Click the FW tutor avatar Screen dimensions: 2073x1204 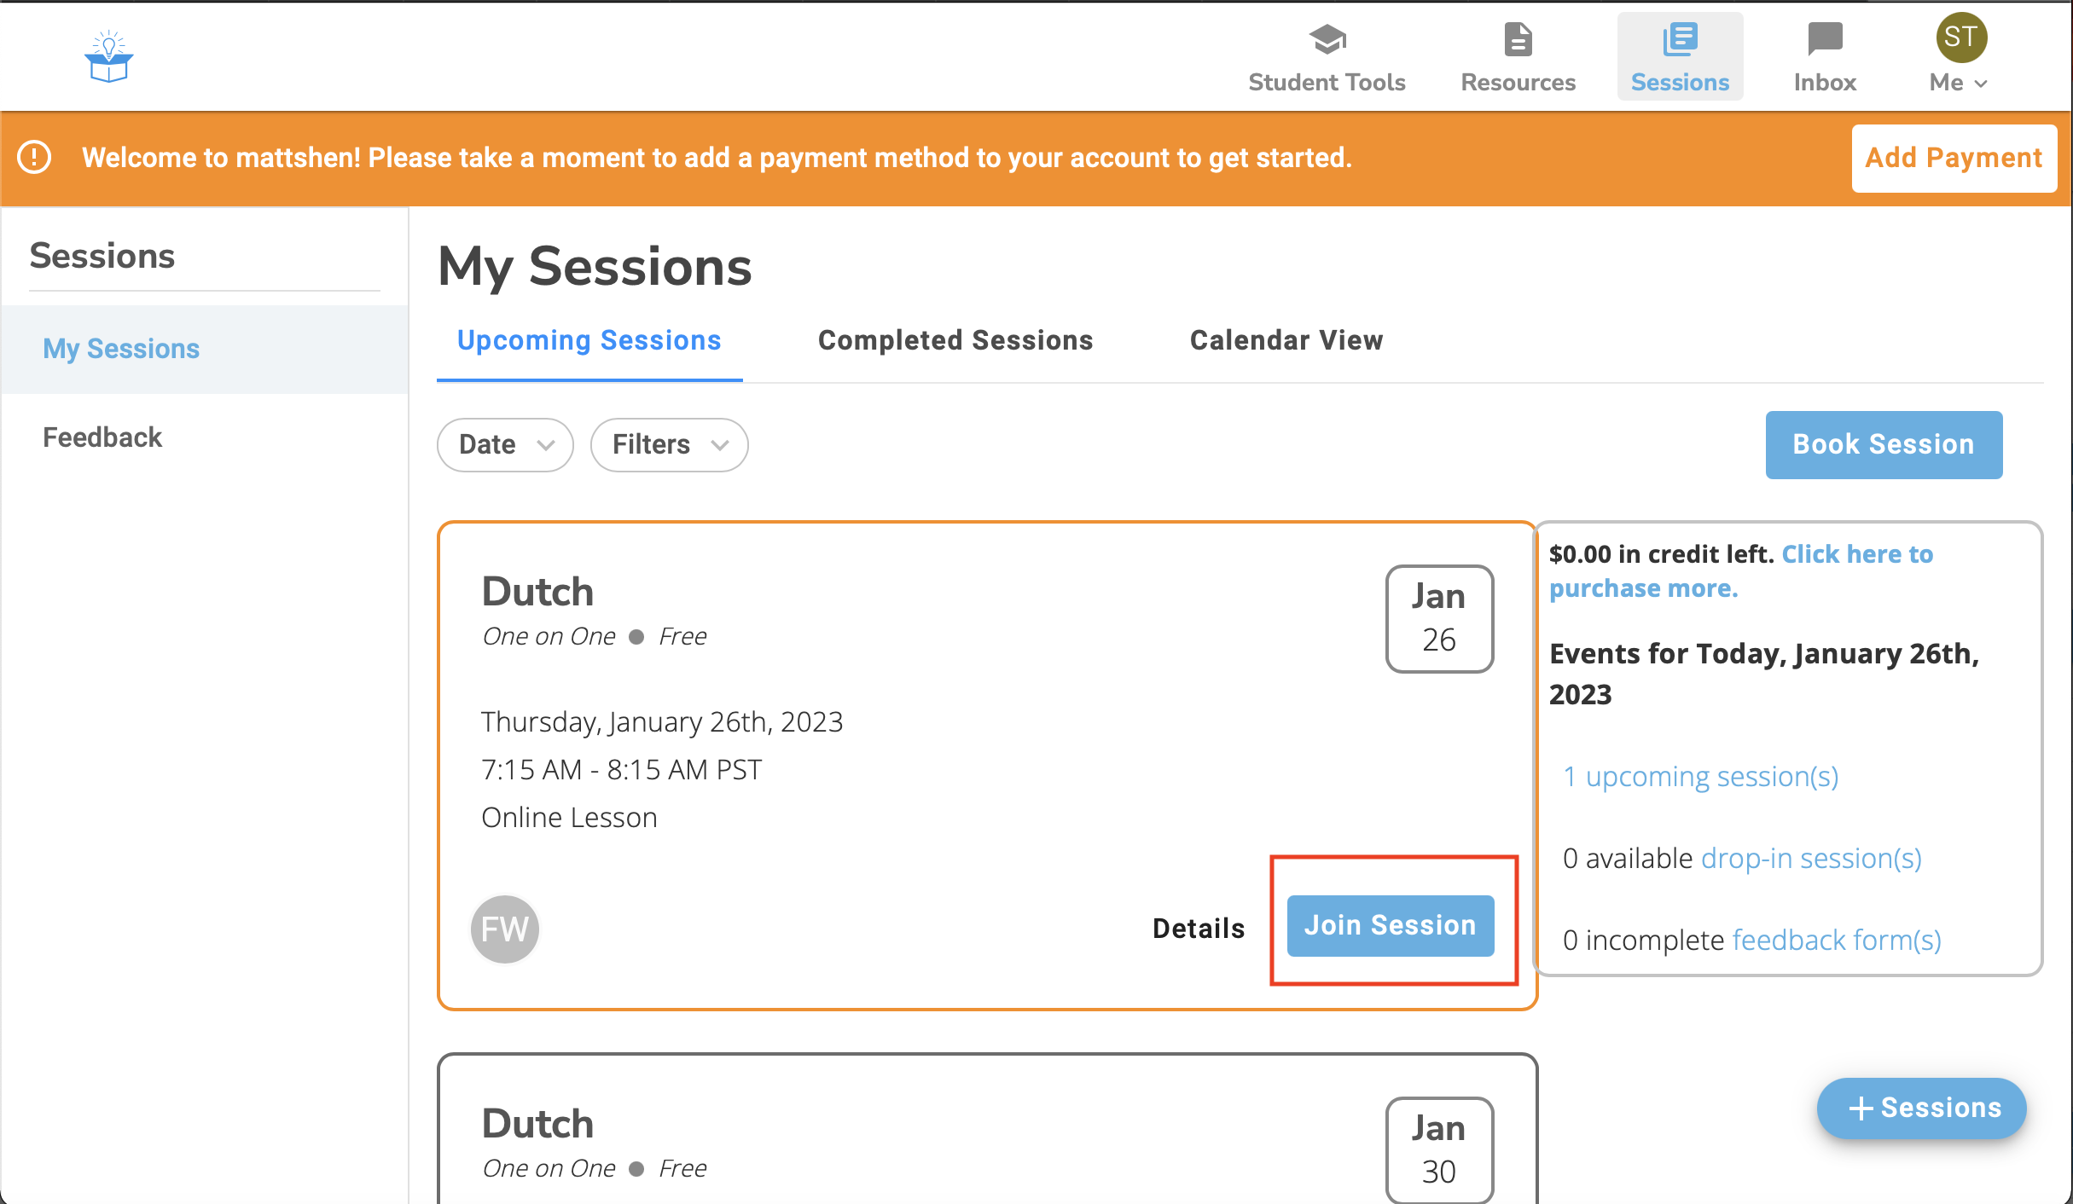tap(505, 929)
